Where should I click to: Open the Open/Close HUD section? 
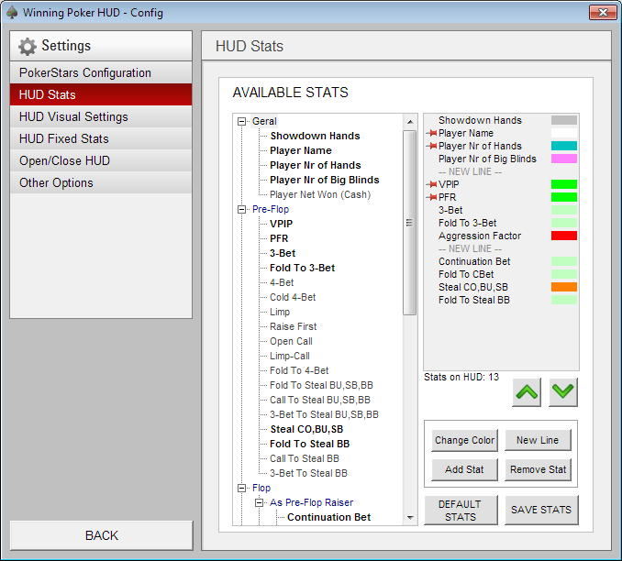coord(101,160)
